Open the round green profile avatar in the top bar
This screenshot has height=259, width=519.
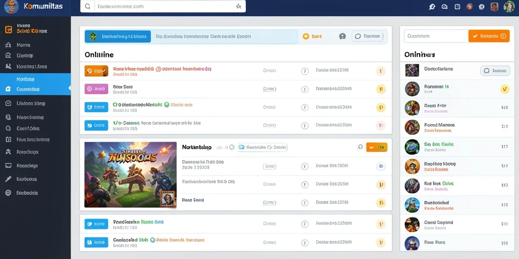click(x=509, y=7)
